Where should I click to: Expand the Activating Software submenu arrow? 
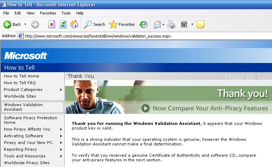[x=61, y=136]
